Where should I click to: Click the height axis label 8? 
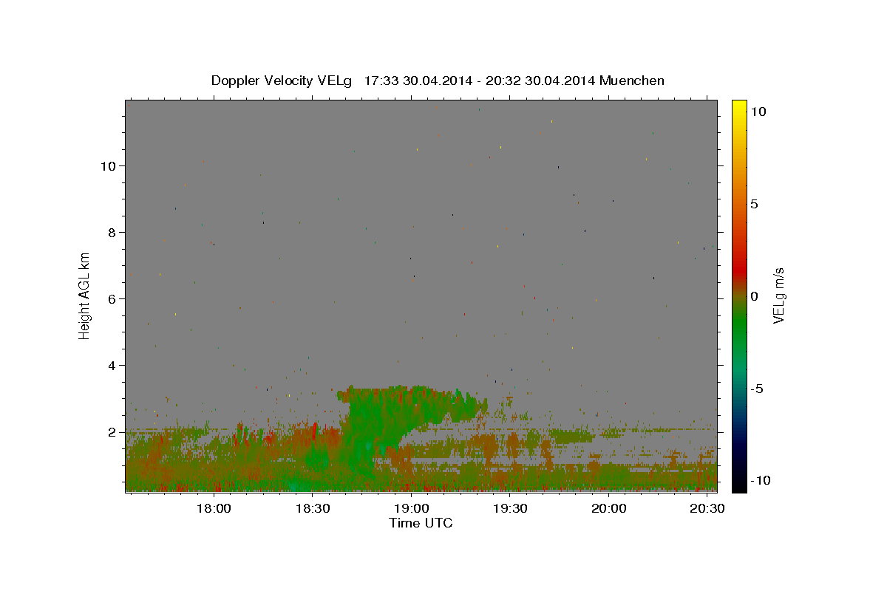[112, 232]
